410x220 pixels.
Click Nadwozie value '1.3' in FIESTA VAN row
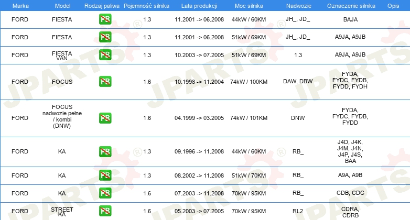(298, 55)
